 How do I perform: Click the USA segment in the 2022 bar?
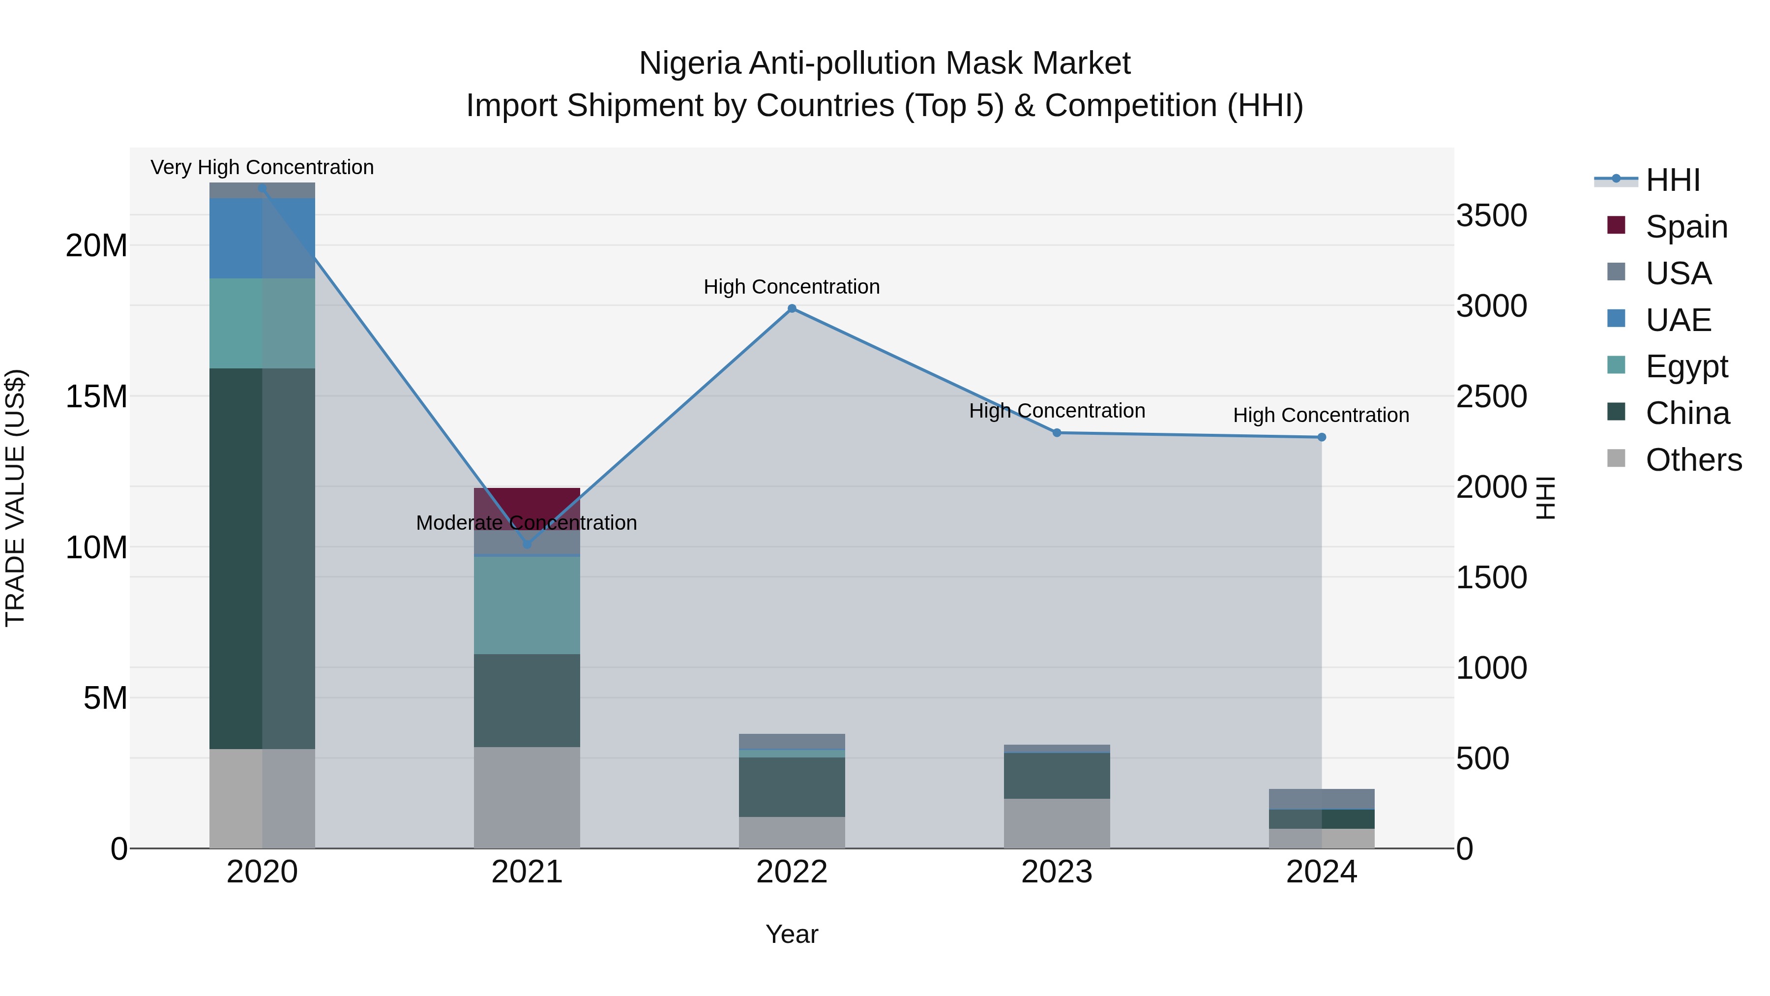[792, 741]
